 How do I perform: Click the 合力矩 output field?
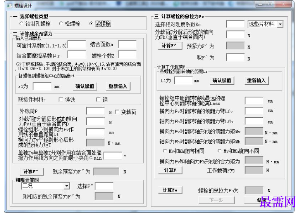click(x=254, y=160)
